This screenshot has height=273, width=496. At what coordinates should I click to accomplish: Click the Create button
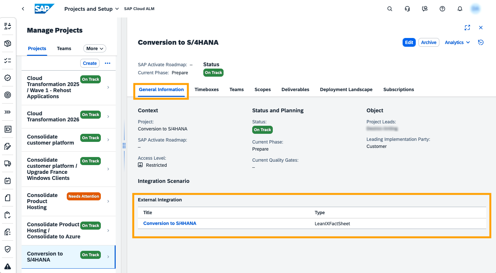click(90, 63)
